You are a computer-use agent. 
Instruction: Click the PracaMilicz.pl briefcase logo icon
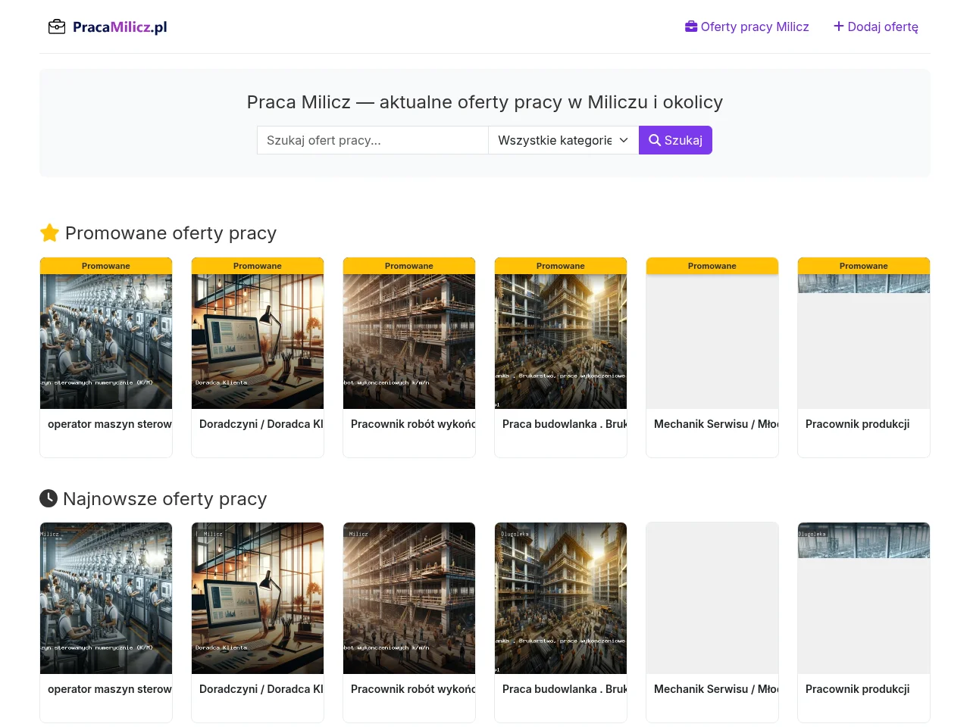tap(57, 27)
